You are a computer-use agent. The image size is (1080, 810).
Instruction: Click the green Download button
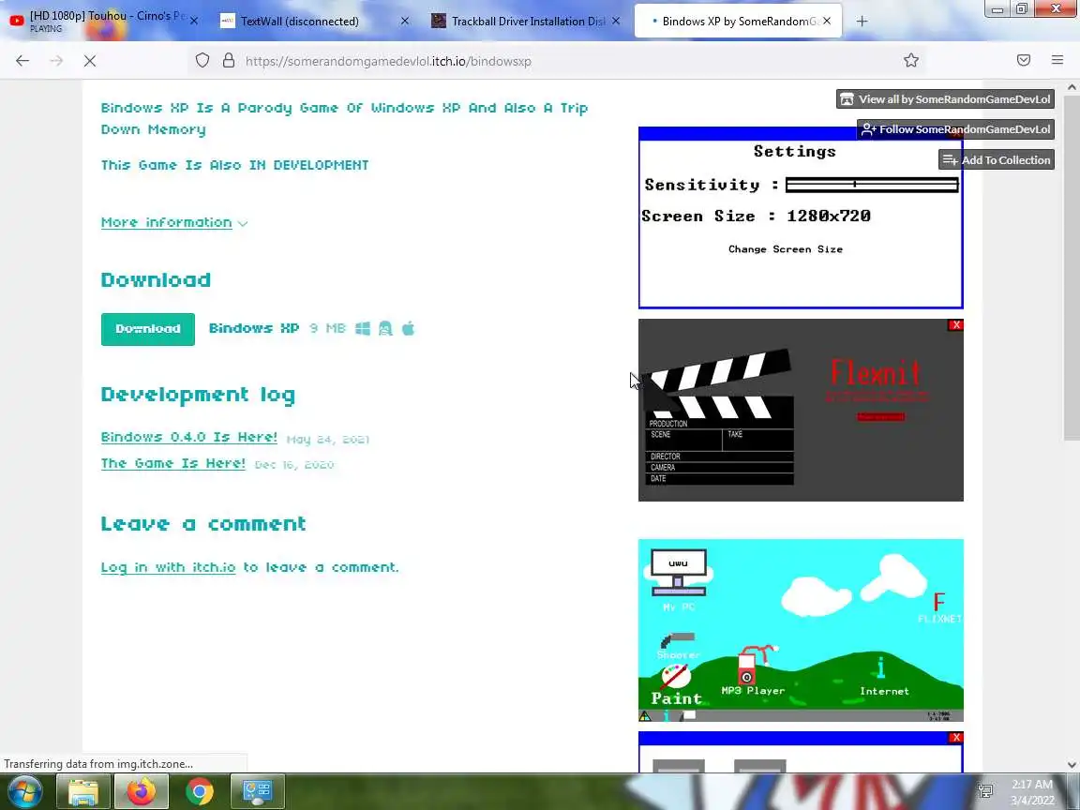(x=147, y=329)
